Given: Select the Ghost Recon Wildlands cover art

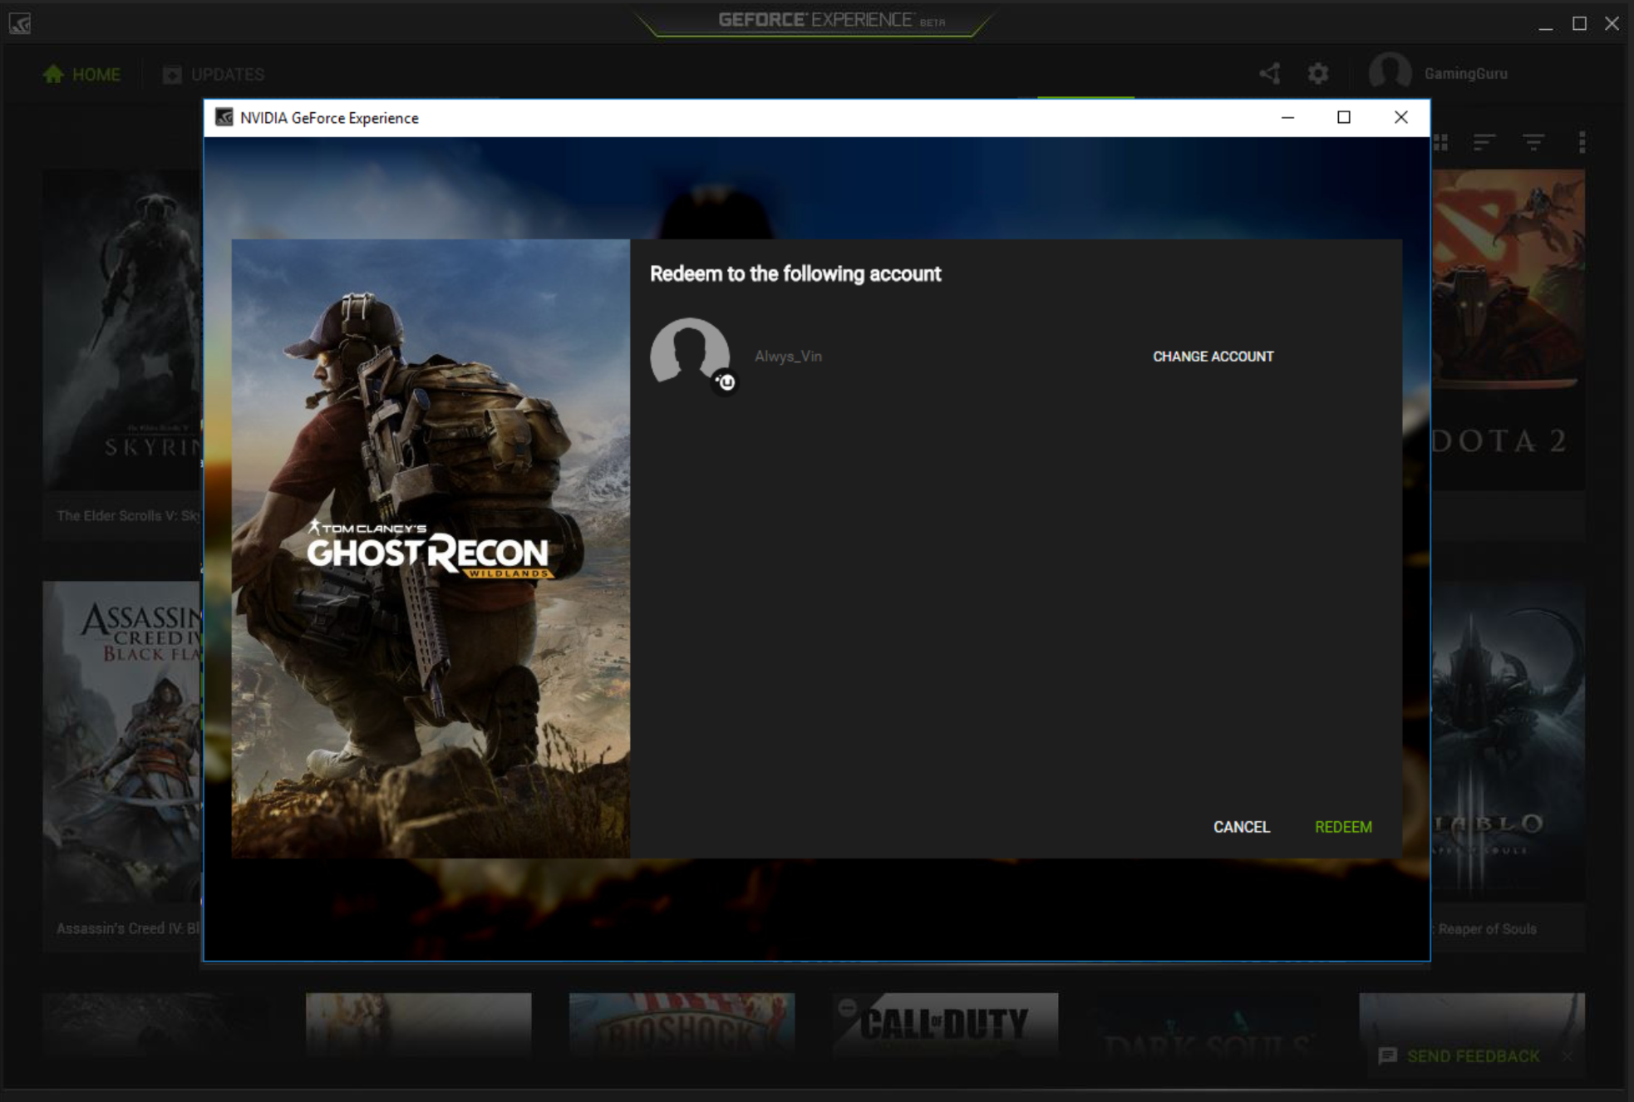Looking at the screenshot, I should tap(431, 549).
